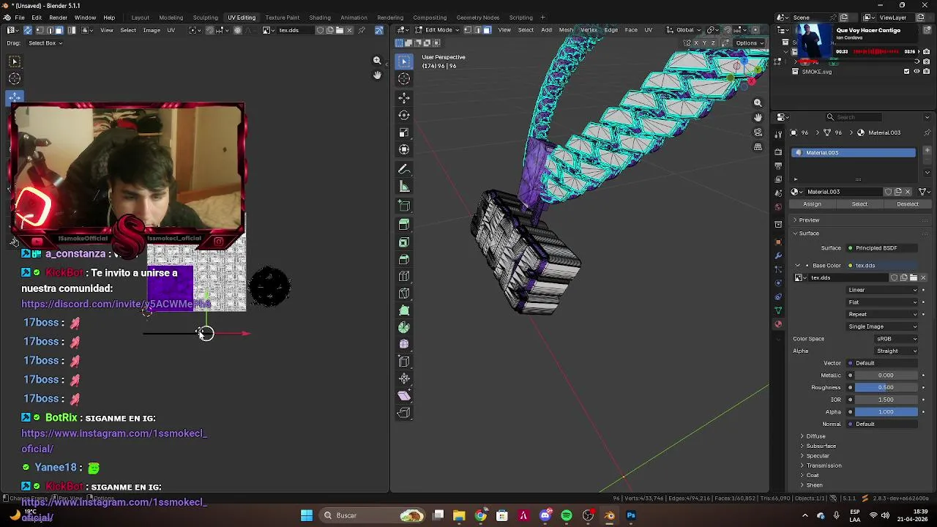Open the sRGB color space dropdown
Screen dimensions: 937x527
point(897,339)
